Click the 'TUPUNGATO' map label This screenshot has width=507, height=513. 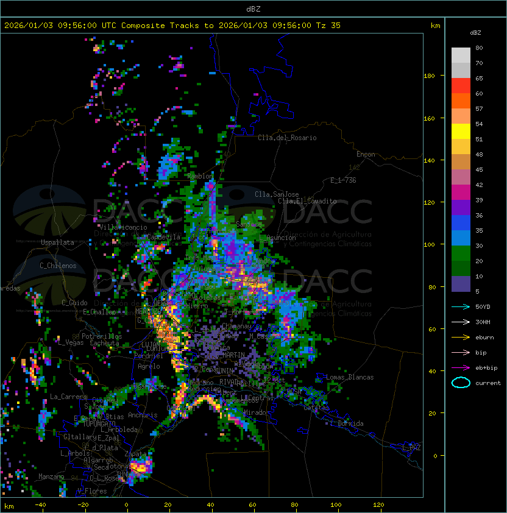point(99,423)
